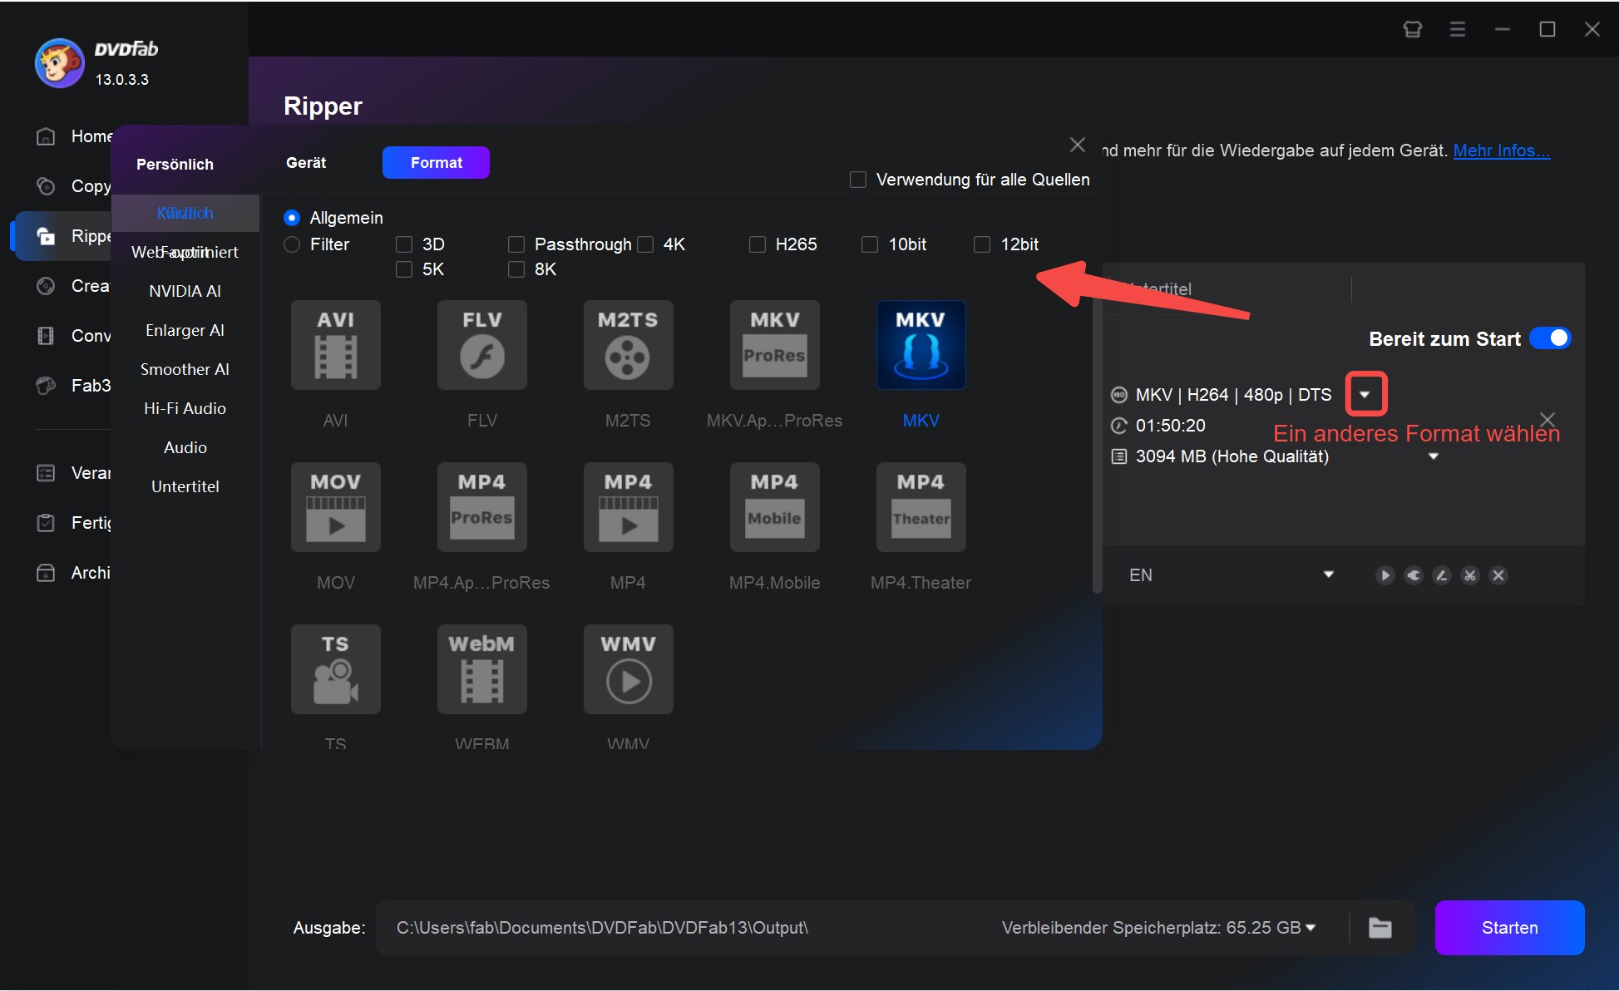Open the shop store icon in title bar
Image resolution: width=1619 pixels, height=991 pixels.
[x=1412, y=29]
